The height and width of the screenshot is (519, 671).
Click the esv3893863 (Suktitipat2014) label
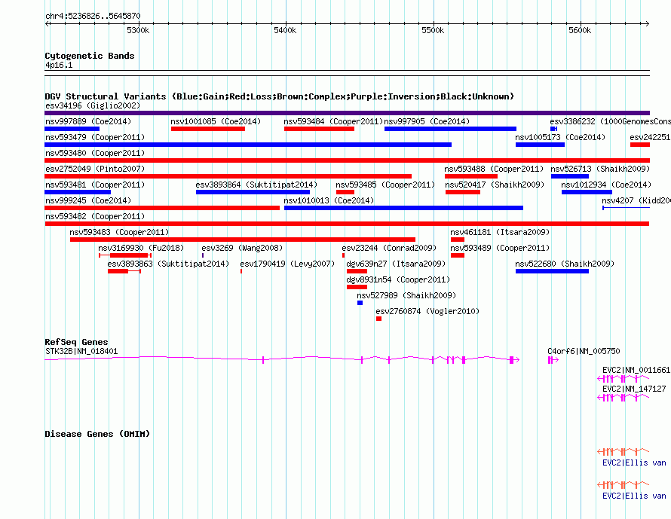[x=168, y=264]
